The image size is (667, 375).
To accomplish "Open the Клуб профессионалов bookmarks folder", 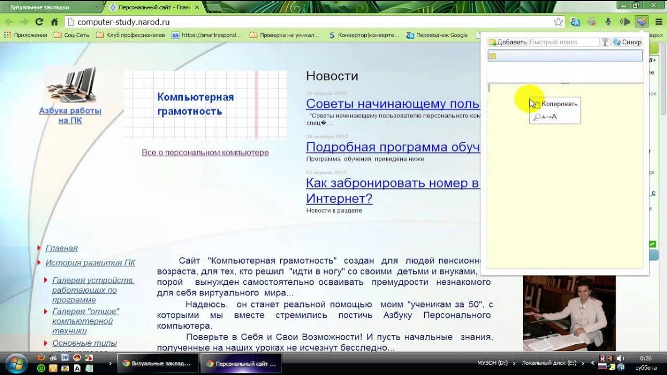I will (x=131, y=35).
